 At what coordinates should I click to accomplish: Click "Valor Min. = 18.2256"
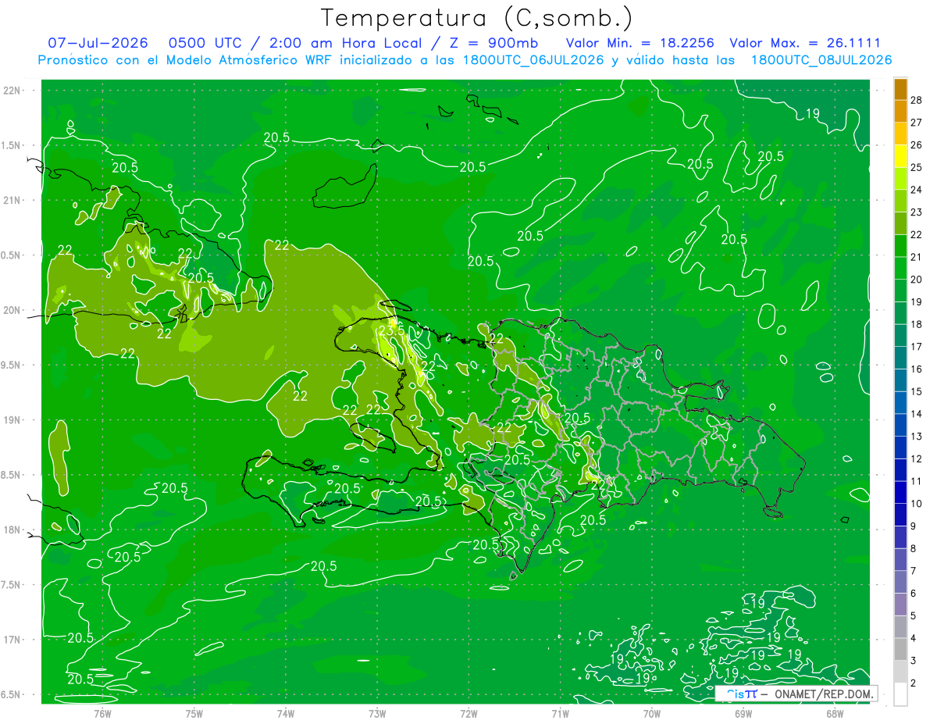tap(640, 43)
